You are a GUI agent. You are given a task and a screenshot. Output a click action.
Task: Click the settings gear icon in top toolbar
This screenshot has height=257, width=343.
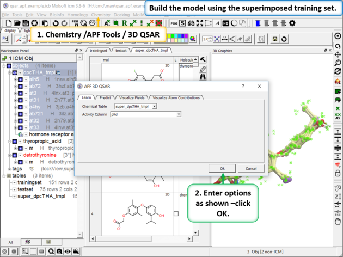click(x=292, y=23)
